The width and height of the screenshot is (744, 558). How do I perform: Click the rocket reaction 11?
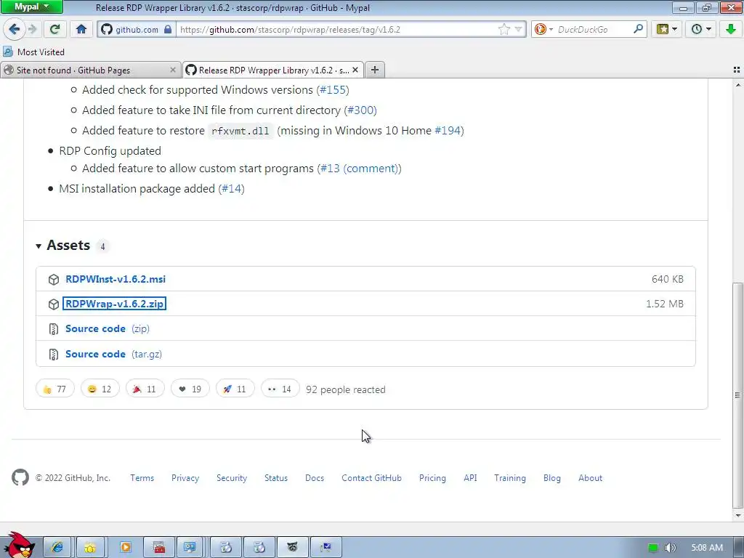(x=235, y=389)
